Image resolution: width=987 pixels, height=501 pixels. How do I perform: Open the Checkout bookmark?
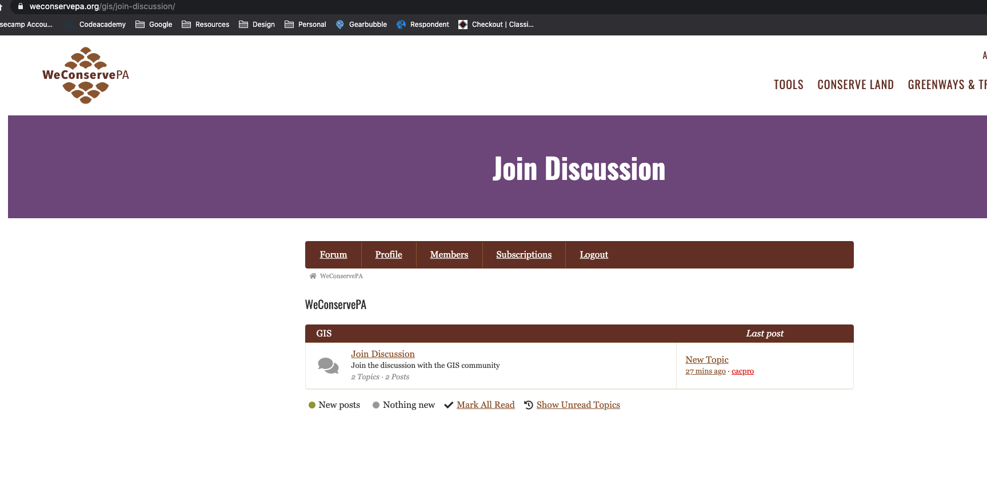[496, 25]
